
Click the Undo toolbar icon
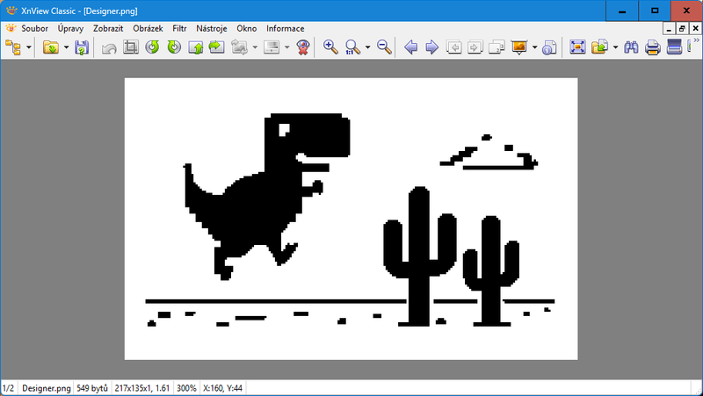coord(109,47)
